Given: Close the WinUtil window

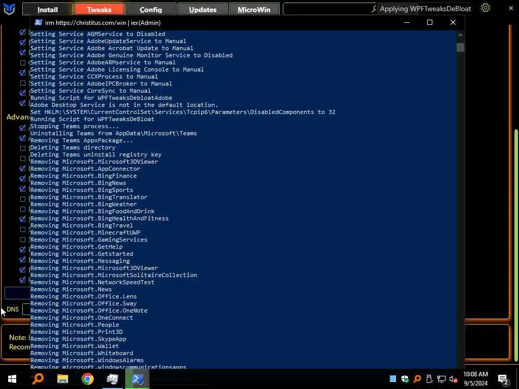Looking at the screenshot, I should pyautogui.click(x=511, y=8).
